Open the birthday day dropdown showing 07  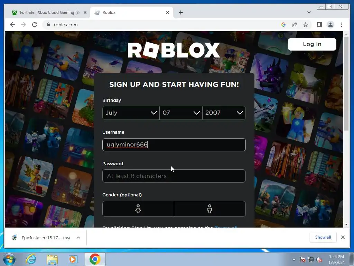[181, 113]
